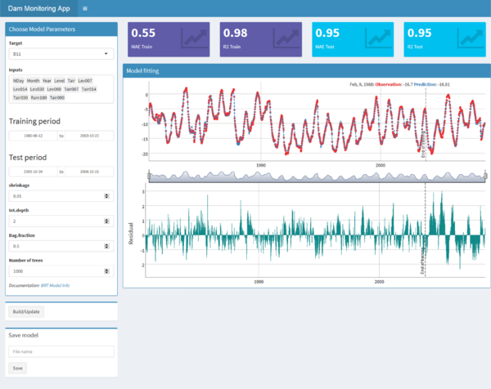Click the left handle of the range selector

tap(148, 176)
